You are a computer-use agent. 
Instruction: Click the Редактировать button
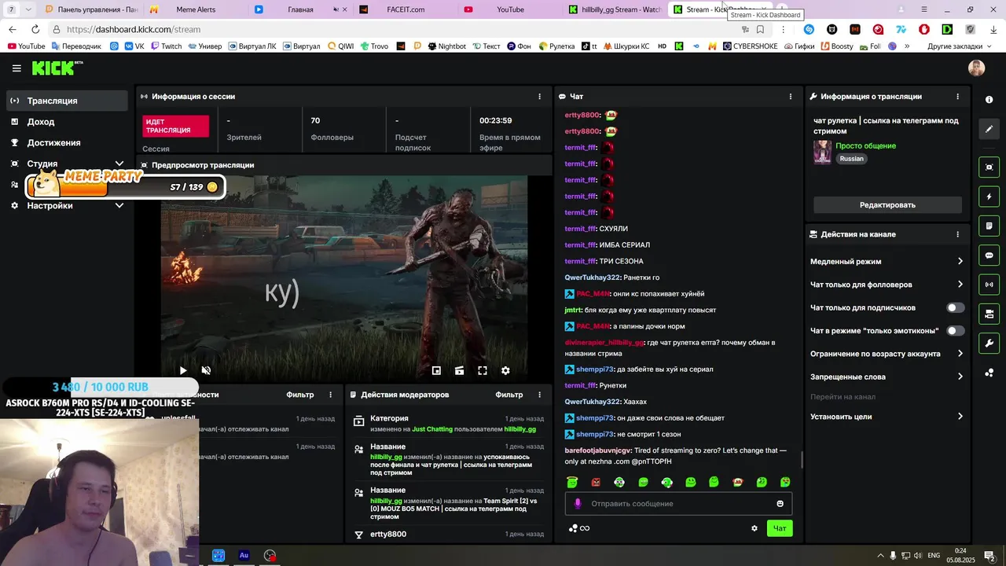(x=887, y=205)
